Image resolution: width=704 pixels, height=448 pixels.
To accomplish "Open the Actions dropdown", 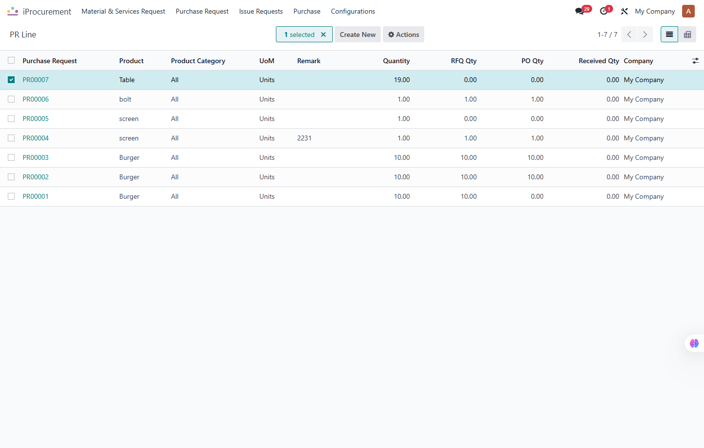I will 403,34.
